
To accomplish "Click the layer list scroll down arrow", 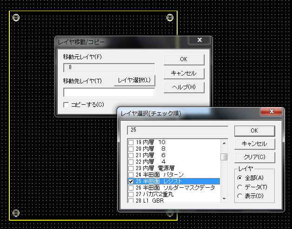I will click(224, 199).
